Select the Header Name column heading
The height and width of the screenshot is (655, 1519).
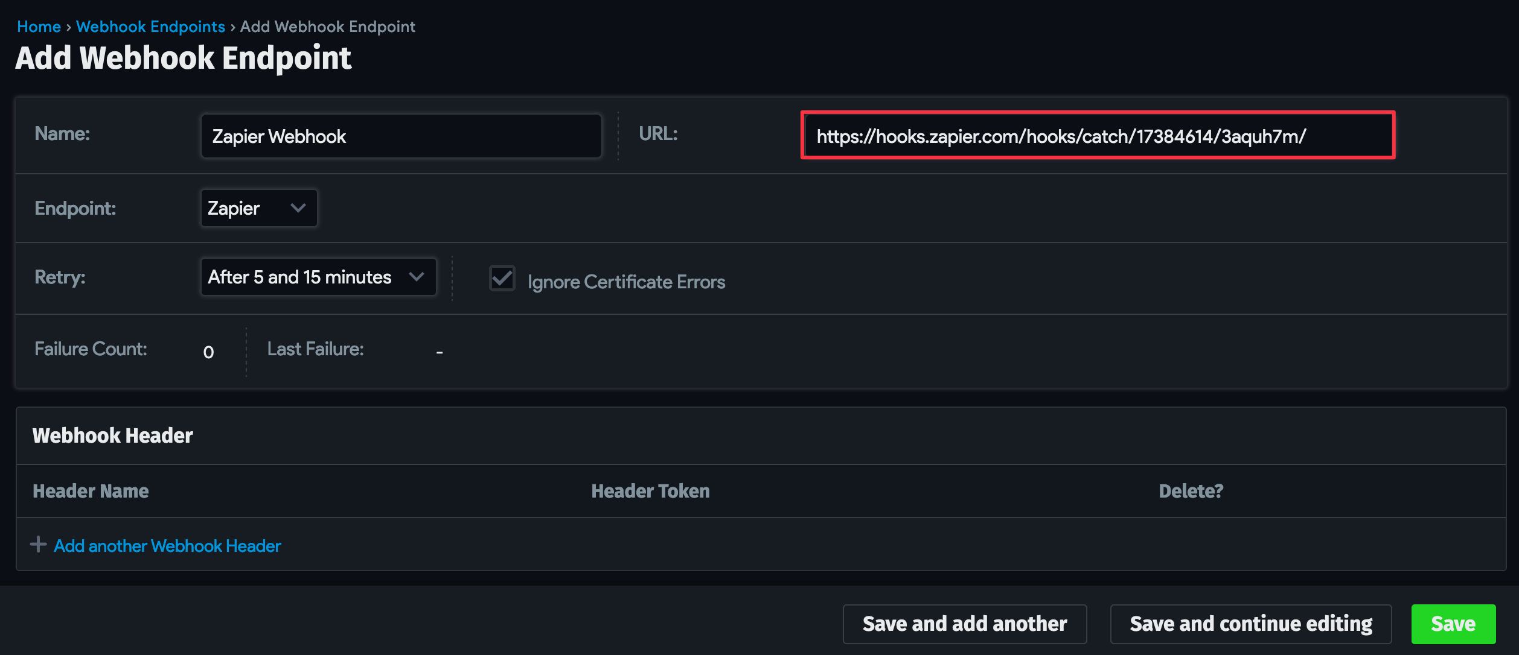pyautogui.click(x=91, y=491)
